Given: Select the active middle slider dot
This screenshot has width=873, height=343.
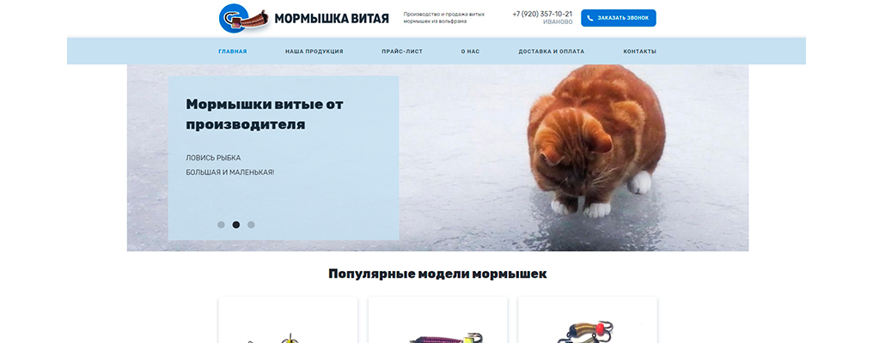Looking at the screenshot, I should pyautogui.click(x=236, y=225).
